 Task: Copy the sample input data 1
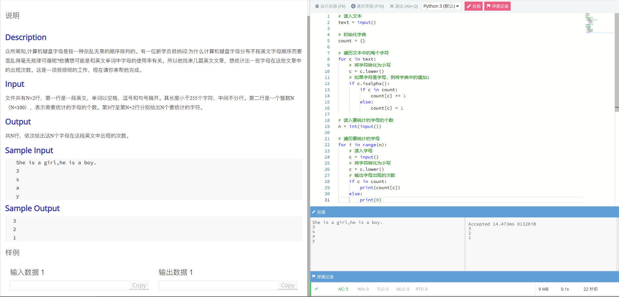point(139,285)
